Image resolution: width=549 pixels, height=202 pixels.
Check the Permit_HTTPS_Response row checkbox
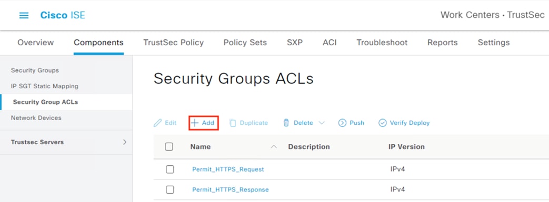170,190
